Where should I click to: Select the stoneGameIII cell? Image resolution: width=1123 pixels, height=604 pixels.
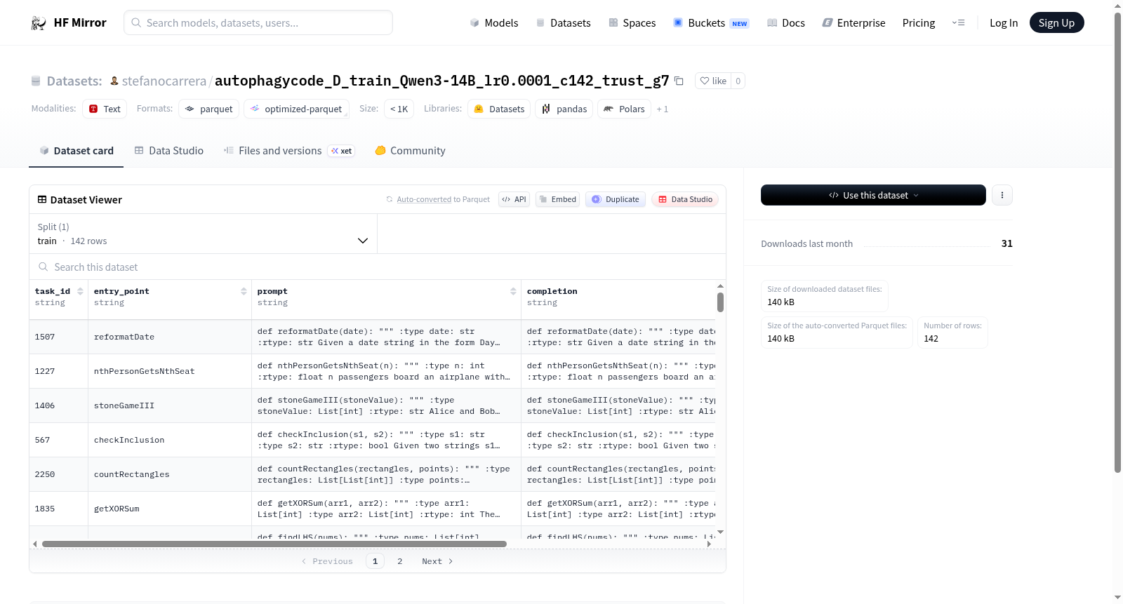(x=170, y=405)
